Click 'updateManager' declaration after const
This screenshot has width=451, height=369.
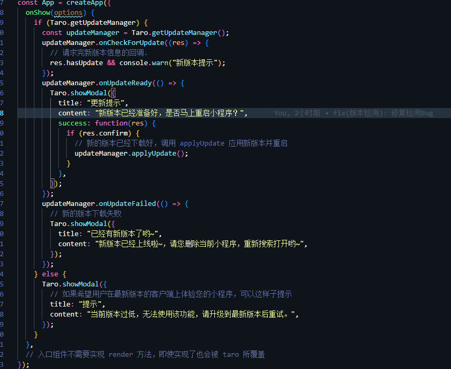tap(93, 33)
